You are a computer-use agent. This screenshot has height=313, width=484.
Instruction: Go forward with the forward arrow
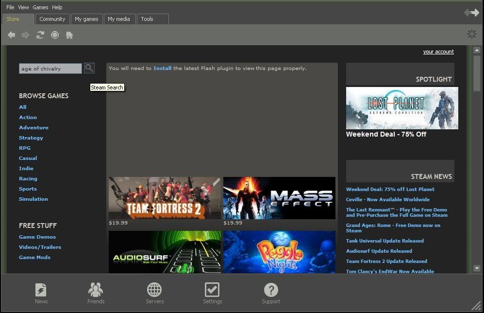point(25,35)
